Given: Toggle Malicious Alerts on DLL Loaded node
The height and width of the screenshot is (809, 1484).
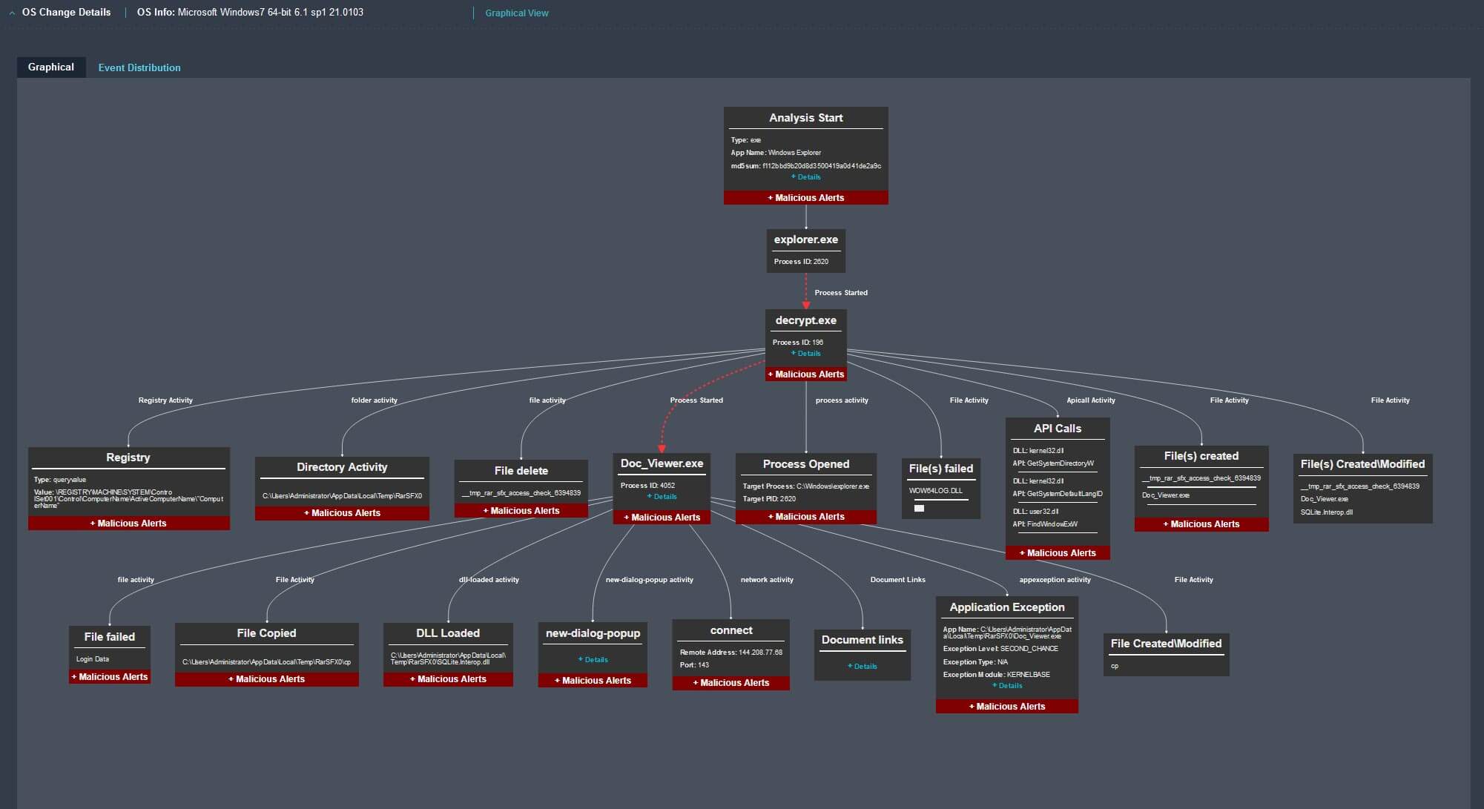Looking at the screenshot, I should coord(446,678).
